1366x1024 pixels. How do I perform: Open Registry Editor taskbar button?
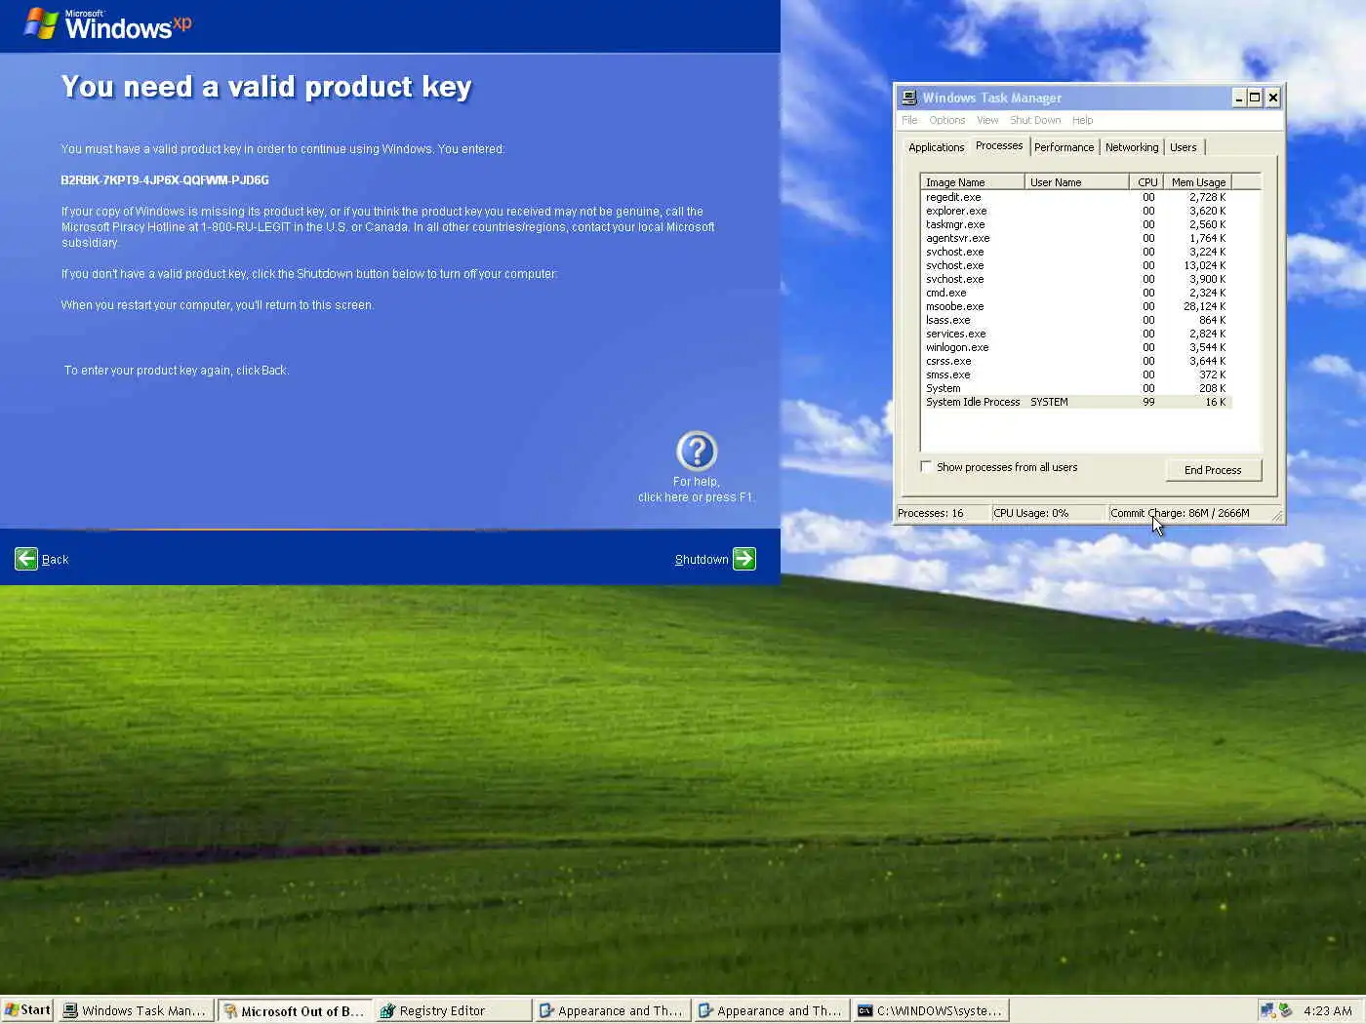tap(453, 1010)
